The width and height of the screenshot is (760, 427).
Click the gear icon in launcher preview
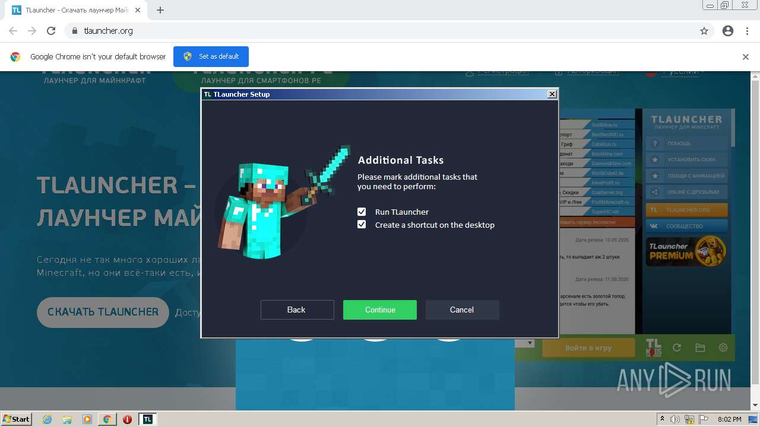pos(723,348)
